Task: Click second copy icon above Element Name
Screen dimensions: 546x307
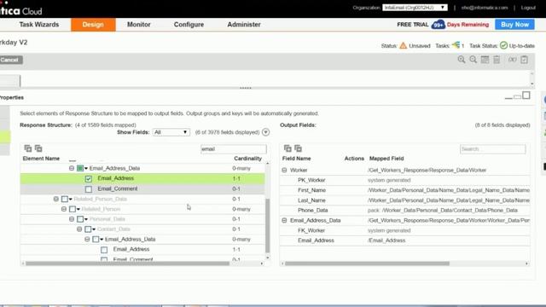Action: point(38,148)
